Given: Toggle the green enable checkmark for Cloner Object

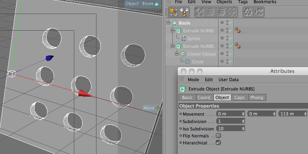Looking at the screenshot, I should [231, 54].
